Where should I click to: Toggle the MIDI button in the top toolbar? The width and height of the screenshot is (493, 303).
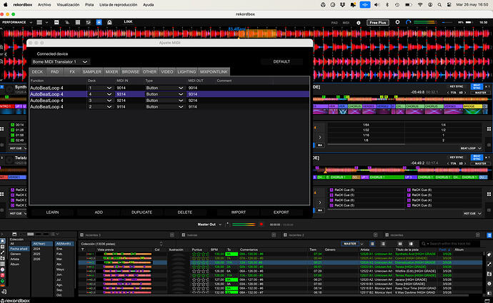346,23
